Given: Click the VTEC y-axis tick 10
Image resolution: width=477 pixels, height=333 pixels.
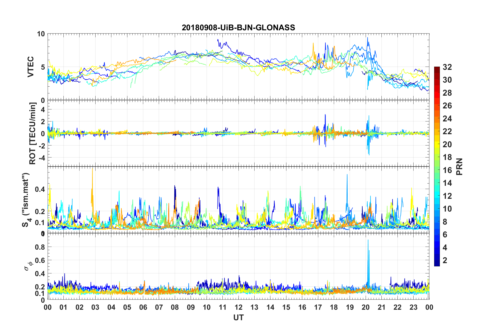Looking at the screenshot, I should [41, 34].
